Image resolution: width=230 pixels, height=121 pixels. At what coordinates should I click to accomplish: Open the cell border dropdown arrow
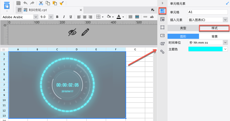103,17
